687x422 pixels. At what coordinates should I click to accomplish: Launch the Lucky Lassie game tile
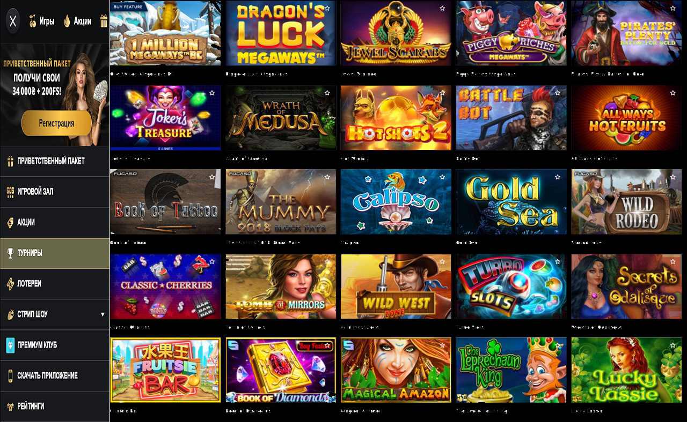(626, 370)
